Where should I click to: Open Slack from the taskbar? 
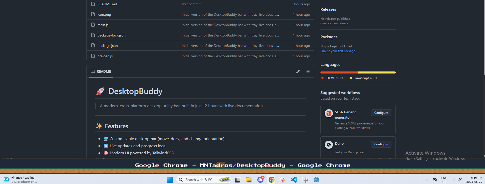[x=283, y=180]
